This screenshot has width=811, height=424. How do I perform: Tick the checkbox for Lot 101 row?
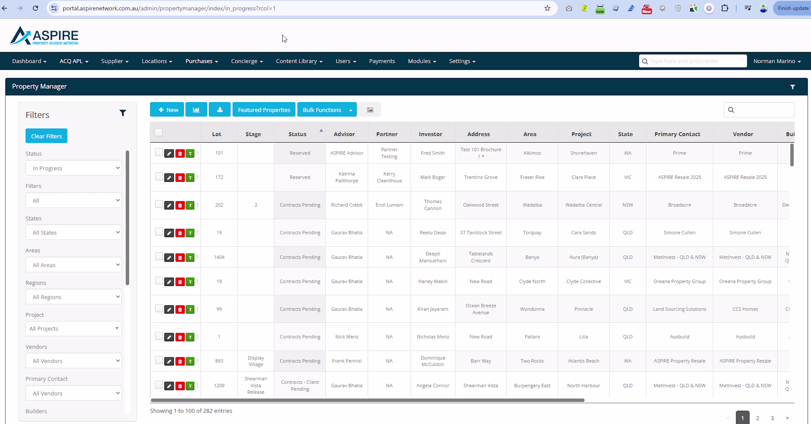pyautogui.click(x=159, y=152)
